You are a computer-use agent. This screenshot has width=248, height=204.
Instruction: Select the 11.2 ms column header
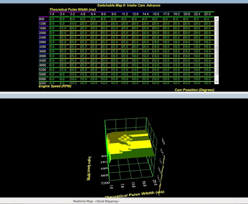(x=127, y=14)
